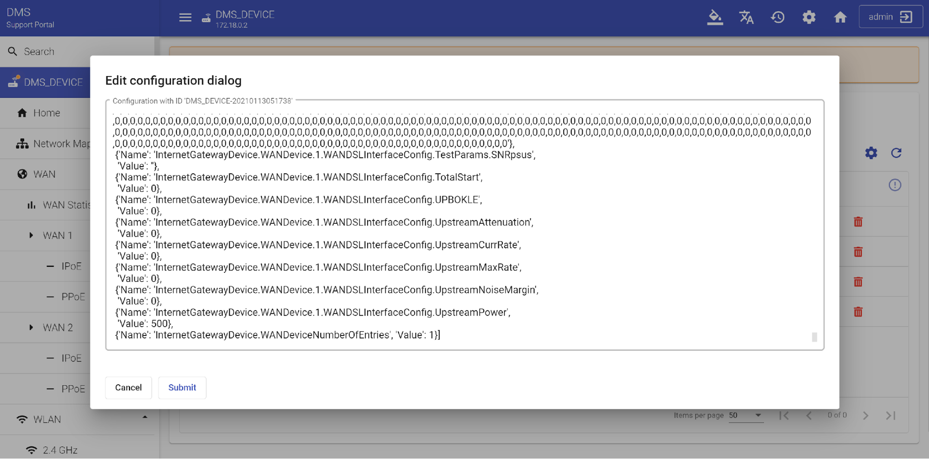
Task: Open WAN sidebar menu item
Action: [x=44, y=174]
